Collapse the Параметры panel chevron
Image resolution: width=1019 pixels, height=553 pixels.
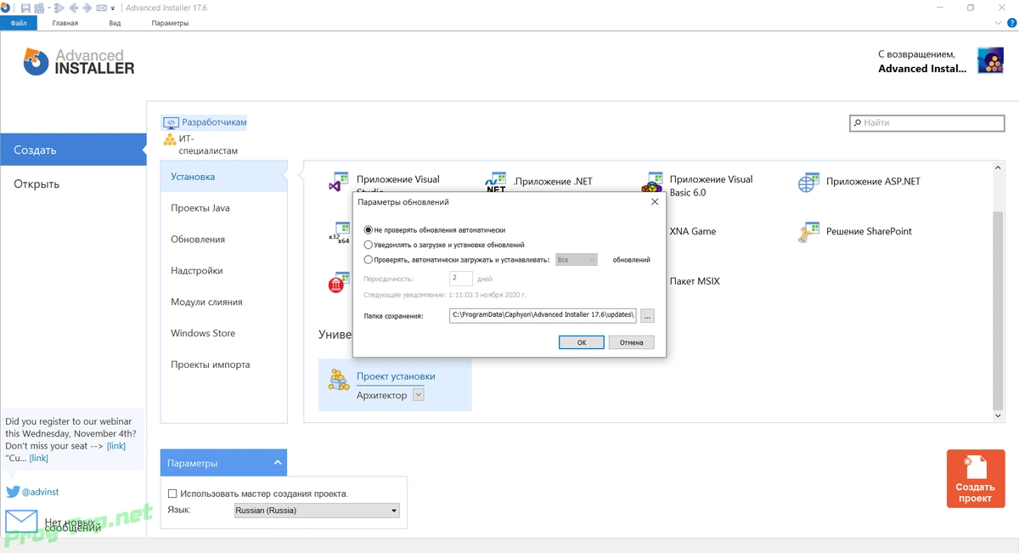[277, 463]
